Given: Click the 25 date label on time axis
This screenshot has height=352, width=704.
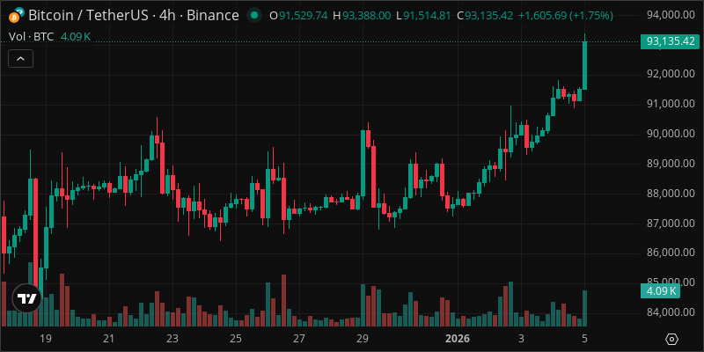Looking at the screenshot, I should click(x=236, y=339).
